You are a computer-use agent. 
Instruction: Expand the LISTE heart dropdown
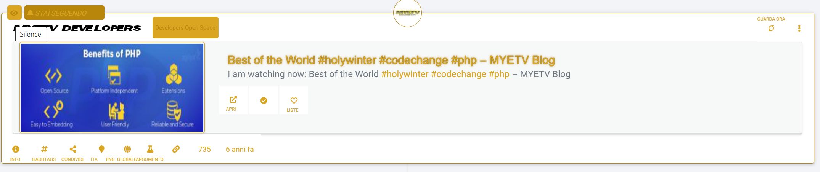pyautogui.click(x=294, y=100)
